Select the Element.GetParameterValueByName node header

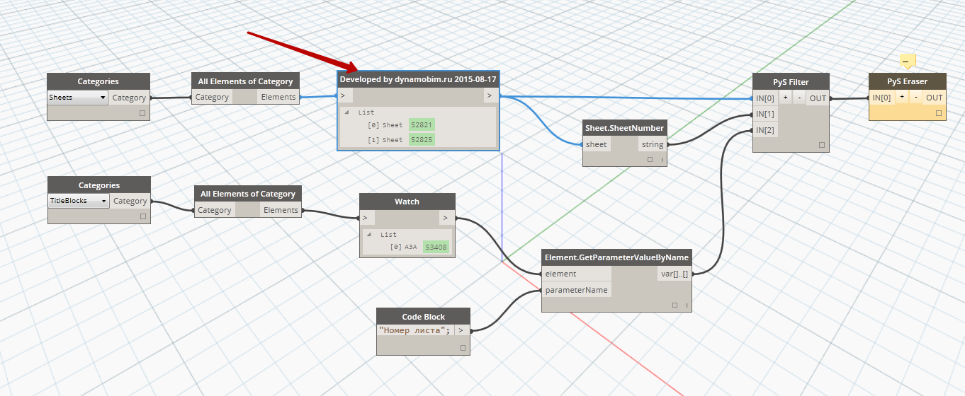616,257
